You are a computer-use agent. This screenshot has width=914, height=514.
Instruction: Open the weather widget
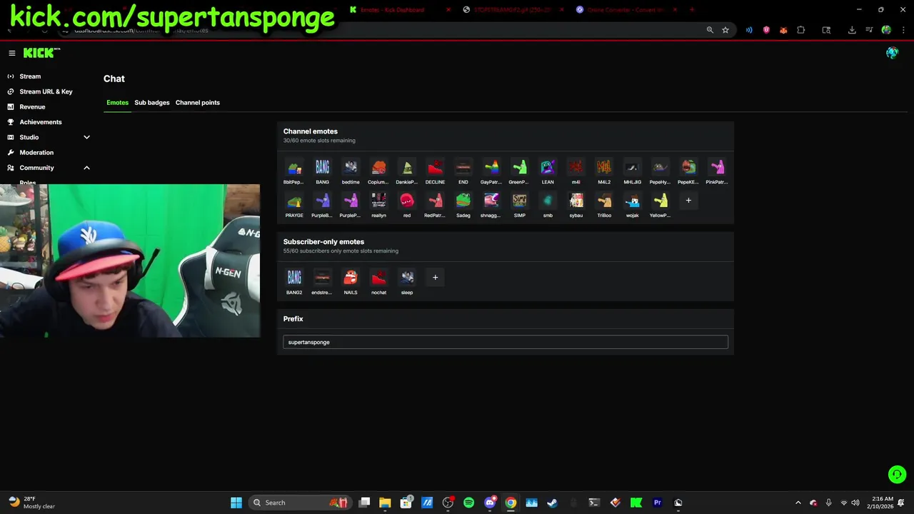(32, 503)
